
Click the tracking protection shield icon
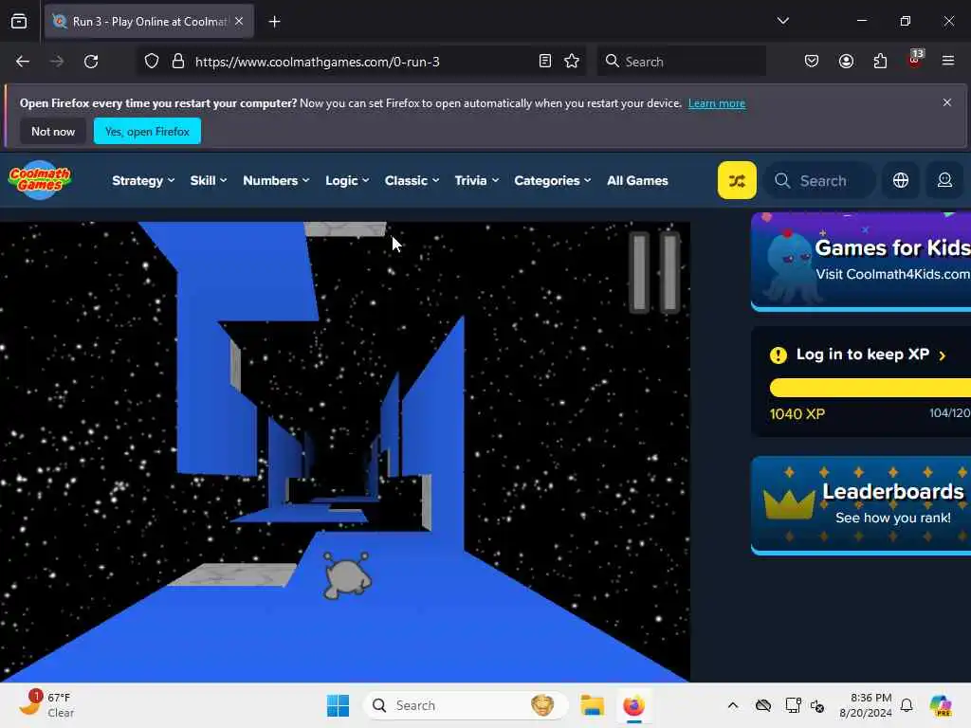151,62
